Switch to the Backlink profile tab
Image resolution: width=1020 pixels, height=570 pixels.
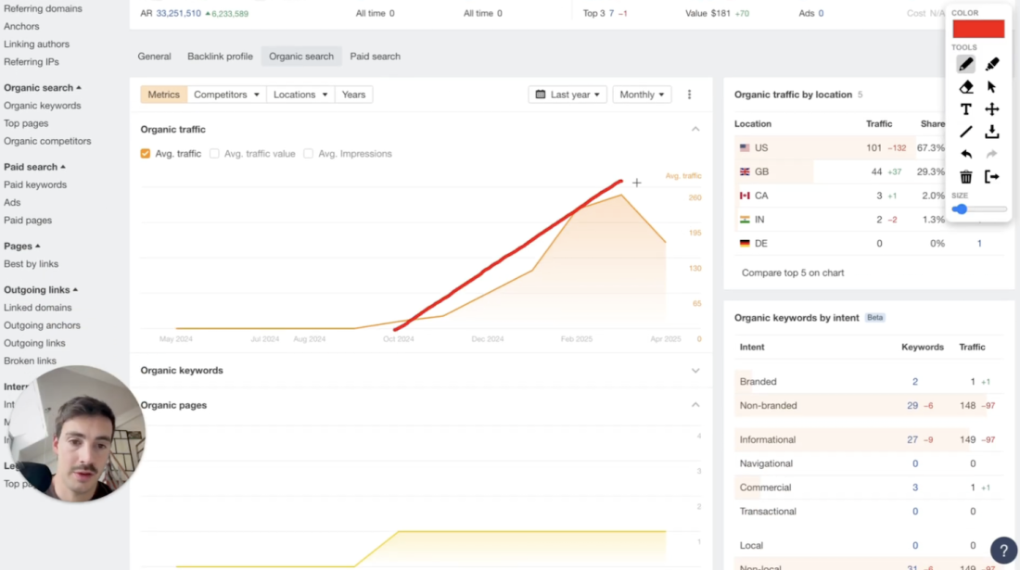point(220,57)
